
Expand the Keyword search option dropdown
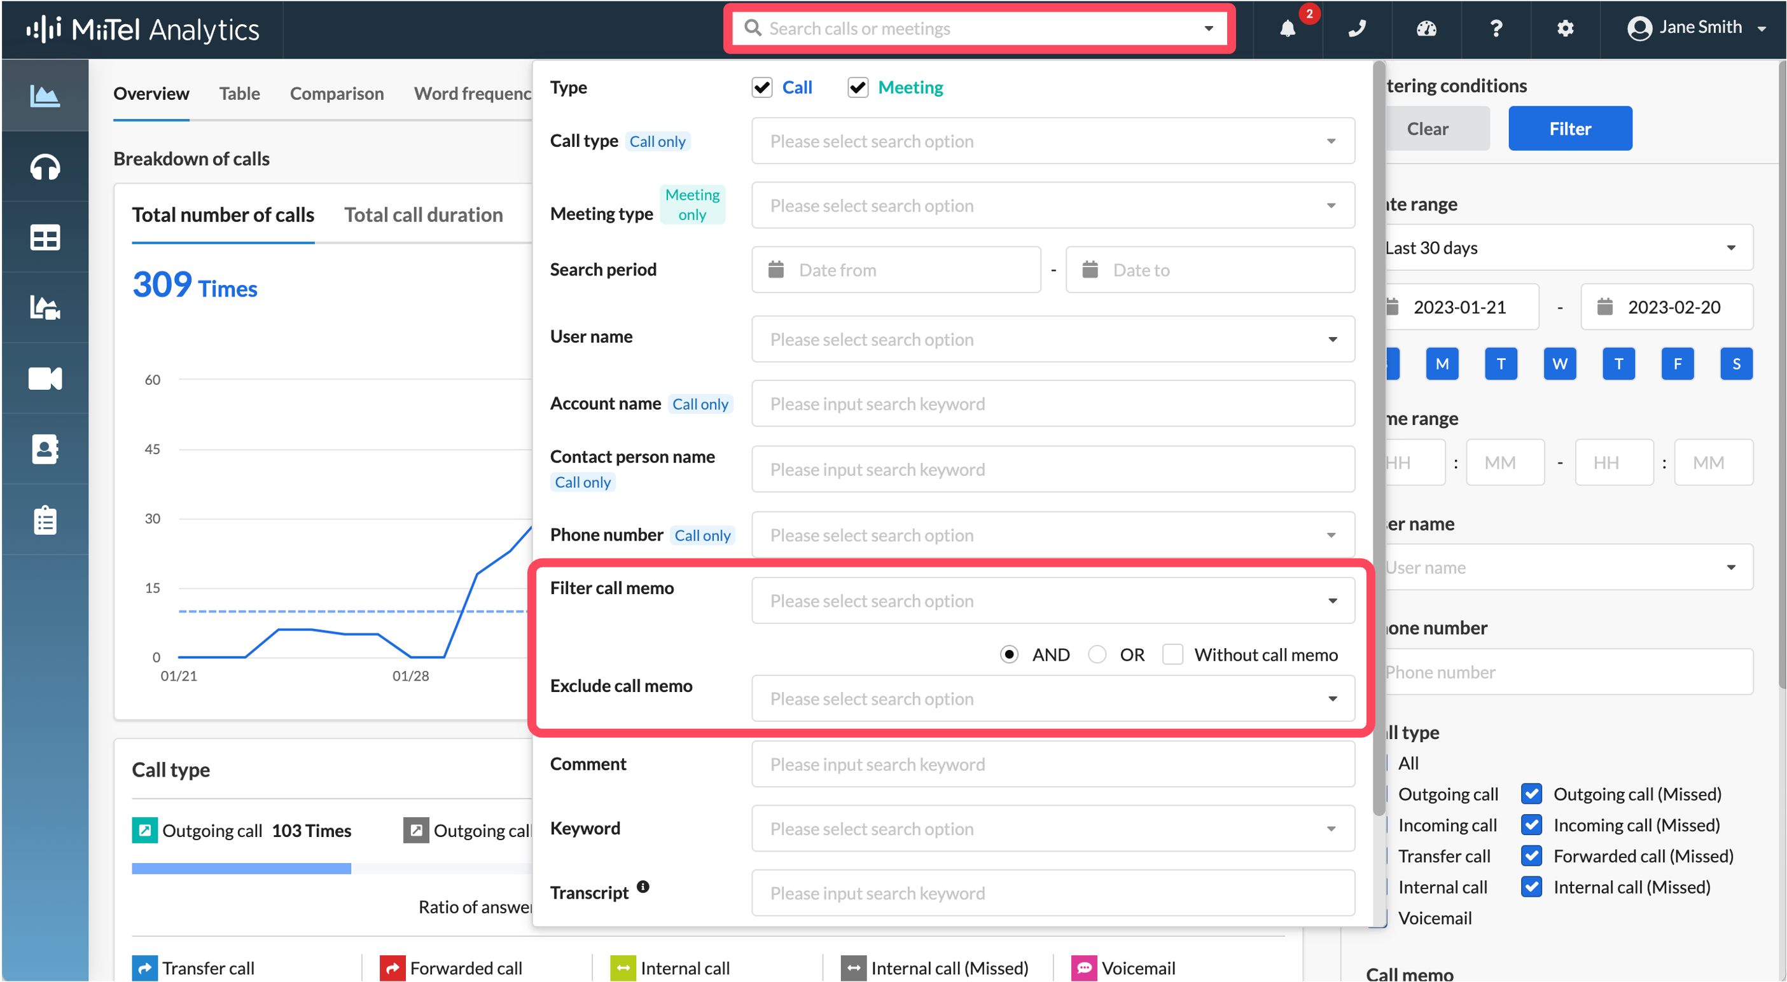pyautogui.click(x=1053, y=829)
